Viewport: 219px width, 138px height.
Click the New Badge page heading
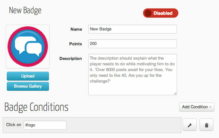(x=25, y=10)
